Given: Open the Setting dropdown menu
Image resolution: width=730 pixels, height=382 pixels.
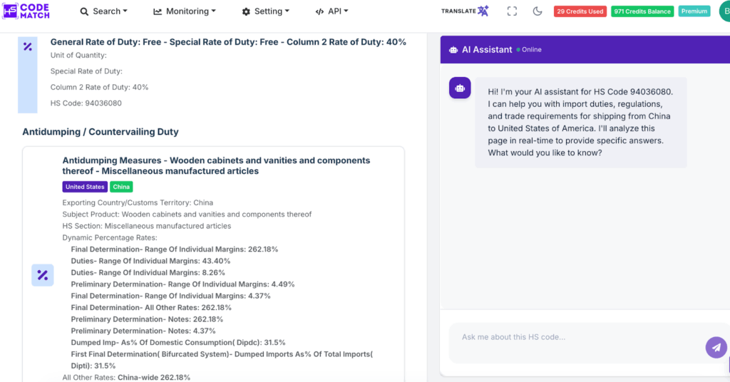Looking at the screenshot, I should (265, 11).
